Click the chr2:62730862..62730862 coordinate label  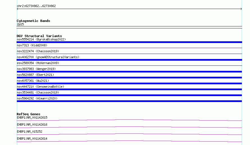pos(36,6)
